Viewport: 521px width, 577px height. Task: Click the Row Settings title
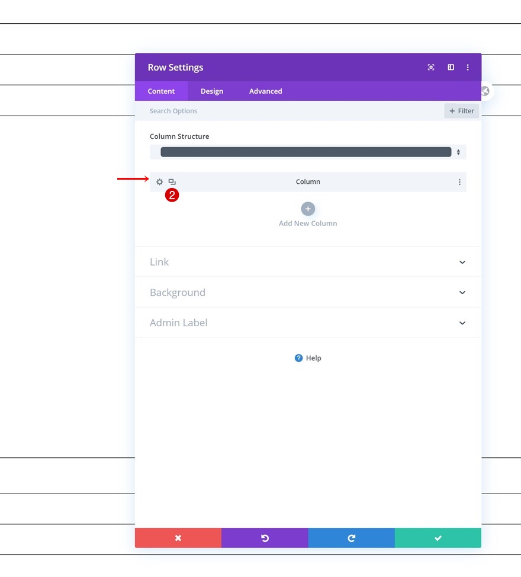coord(175,68)
